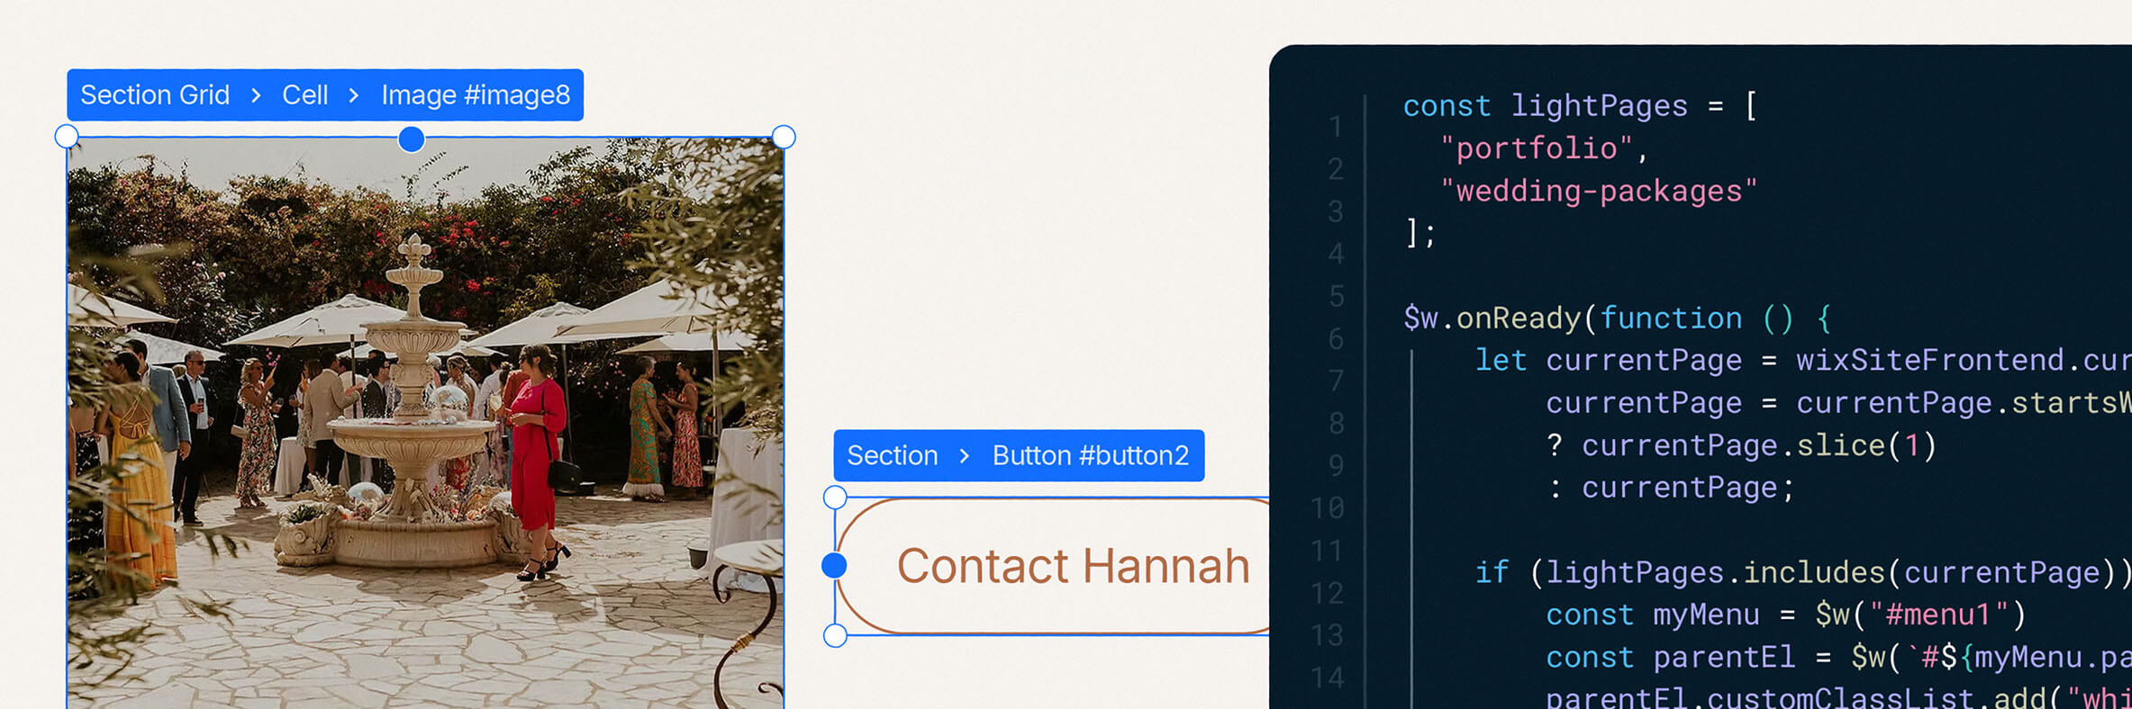This screenshot has height=709, width=2132.
Task: Click chevron after Section in button breadcrumb
Action: [965, 456]
